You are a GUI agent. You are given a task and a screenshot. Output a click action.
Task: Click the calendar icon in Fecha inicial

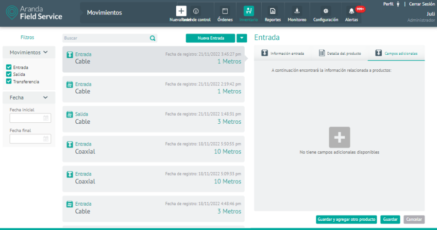click(46, 118)
